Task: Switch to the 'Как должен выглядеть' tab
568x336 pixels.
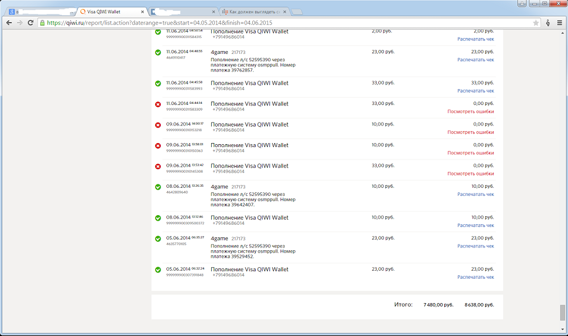Action: [x=254, y=11]
